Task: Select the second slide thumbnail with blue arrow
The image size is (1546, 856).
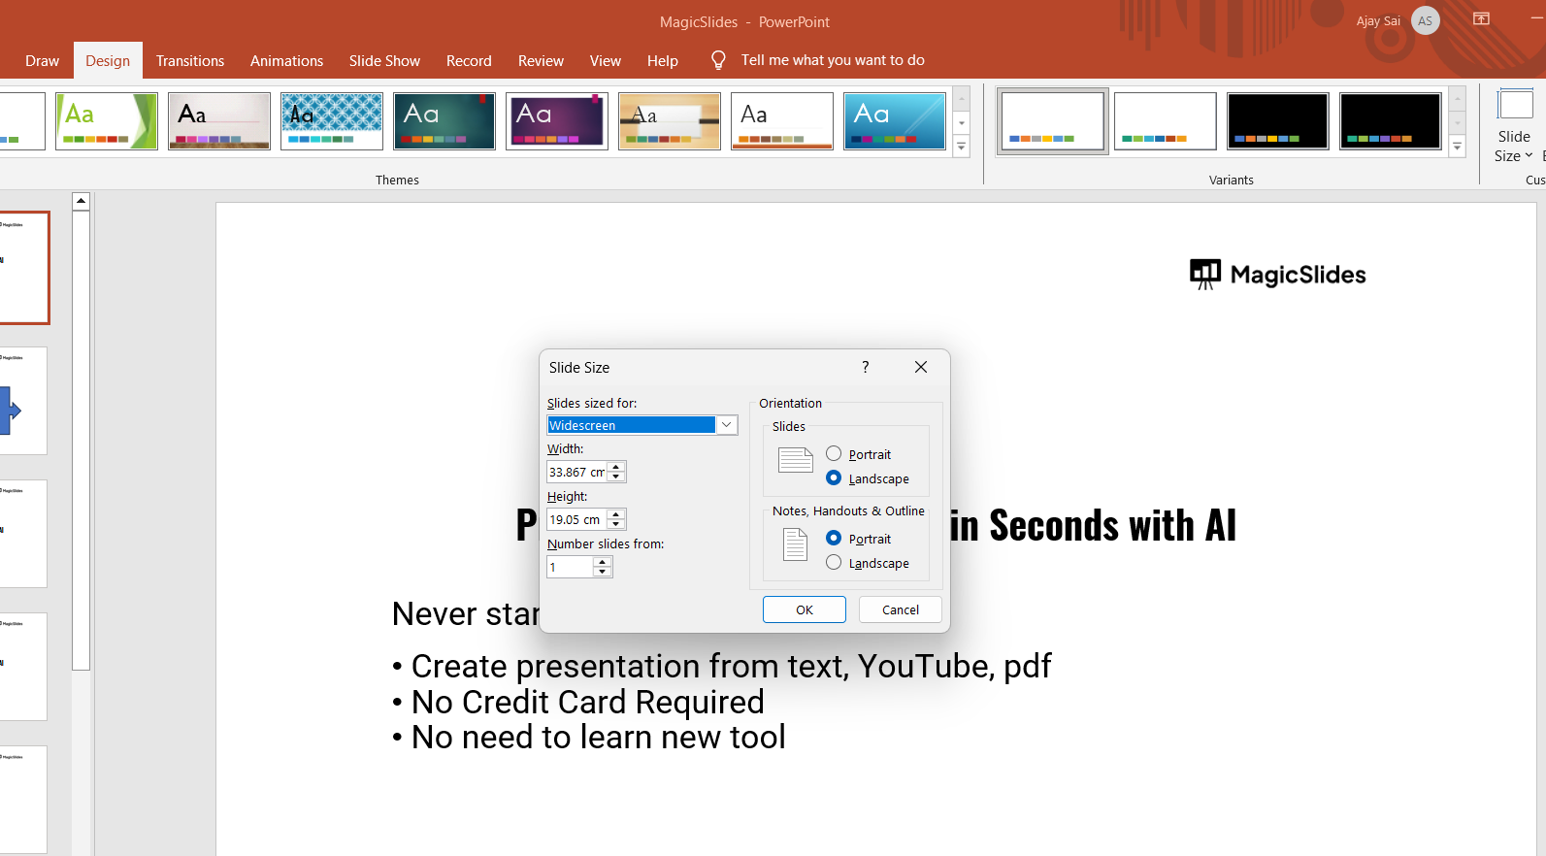Action: click(21, 401)
